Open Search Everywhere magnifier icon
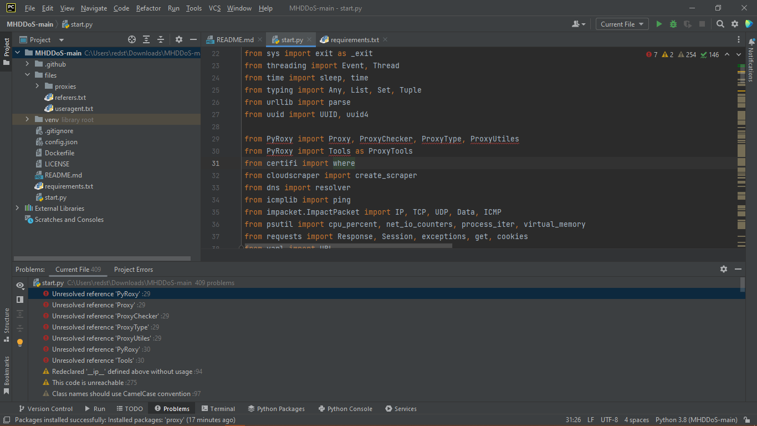The image size is (757, 426). (720, 24)
